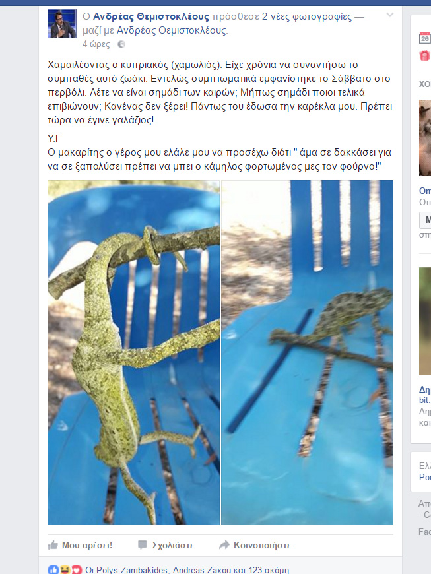
Task: Click the share arrow icon
Action: [x=224, y=545]
